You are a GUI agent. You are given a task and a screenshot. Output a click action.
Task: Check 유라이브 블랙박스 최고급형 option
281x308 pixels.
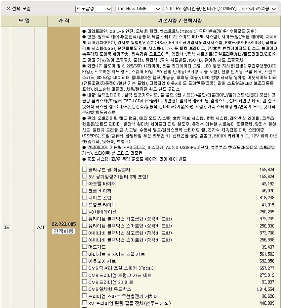point(84,218)
